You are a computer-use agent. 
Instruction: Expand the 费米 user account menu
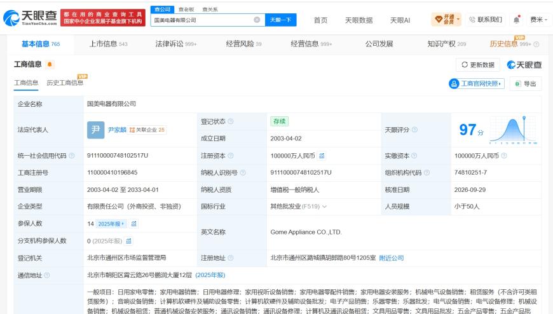point(538,20)
